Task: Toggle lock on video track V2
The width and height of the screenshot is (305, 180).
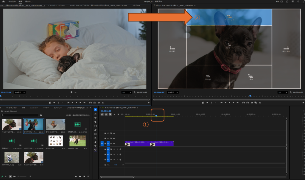Action: click(x=105, y=138)
